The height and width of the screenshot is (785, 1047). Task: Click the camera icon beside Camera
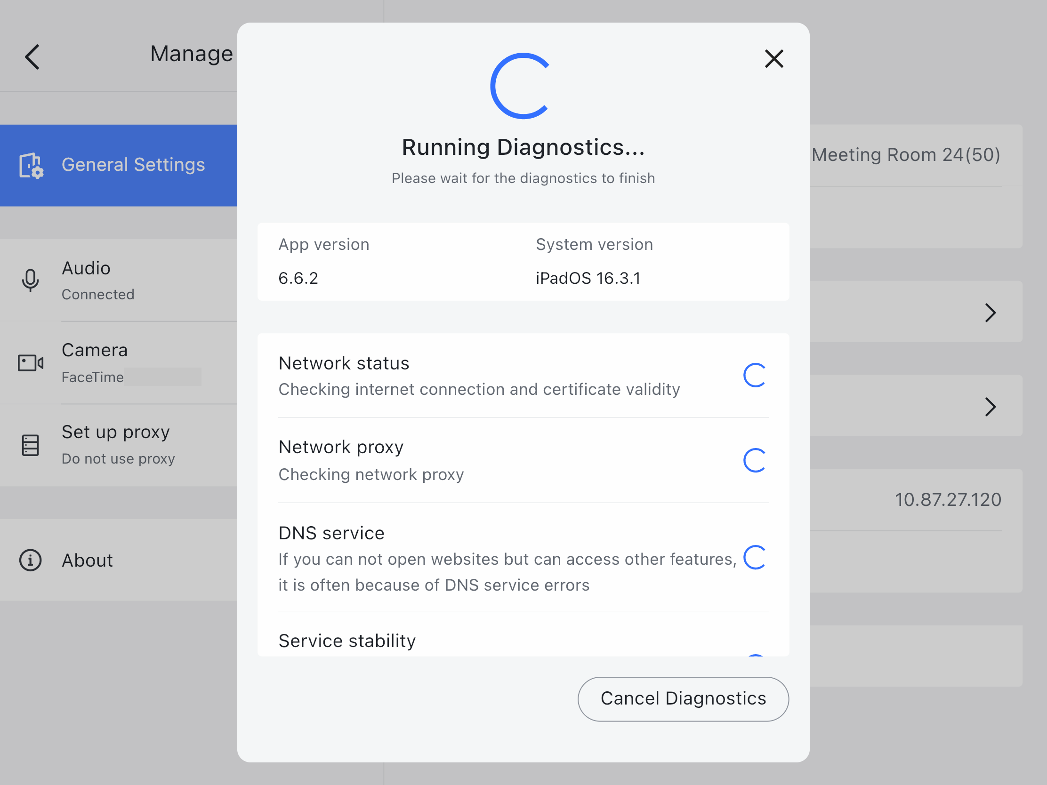tap(30, 362)
